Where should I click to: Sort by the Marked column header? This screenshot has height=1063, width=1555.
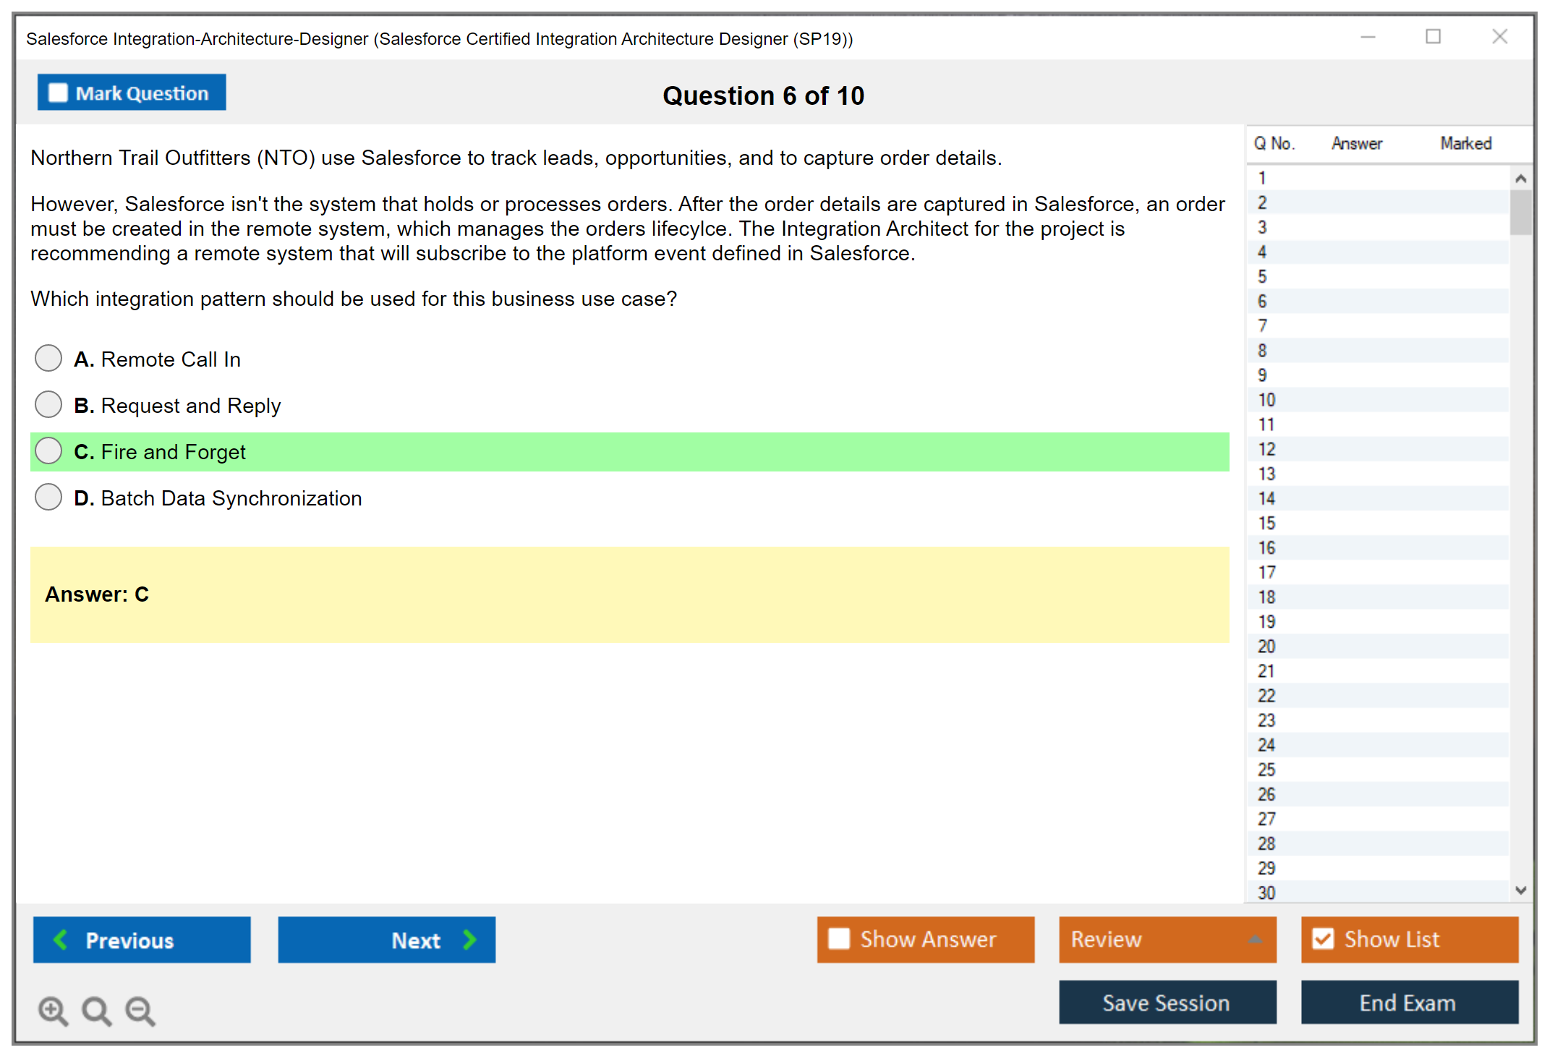tap(1465, 143)
